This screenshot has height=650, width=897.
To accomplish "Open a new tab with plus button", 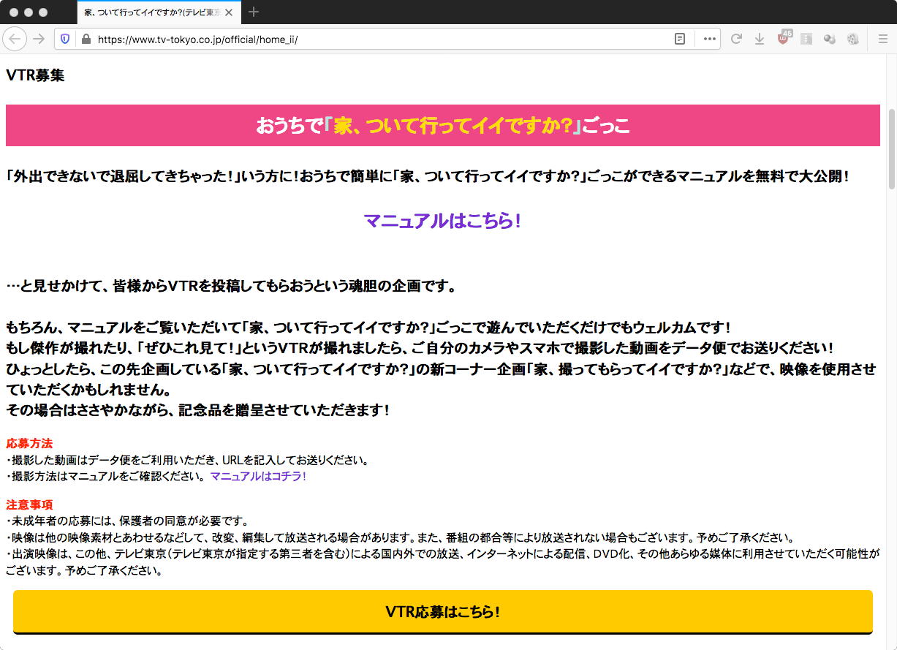I will 254,12.
